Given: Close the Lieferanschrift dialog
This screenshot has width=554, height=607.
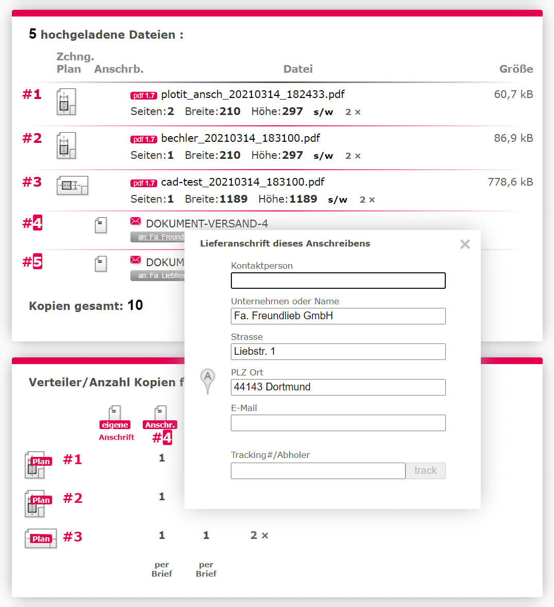Looking at the screenshot, I should 465,244.
